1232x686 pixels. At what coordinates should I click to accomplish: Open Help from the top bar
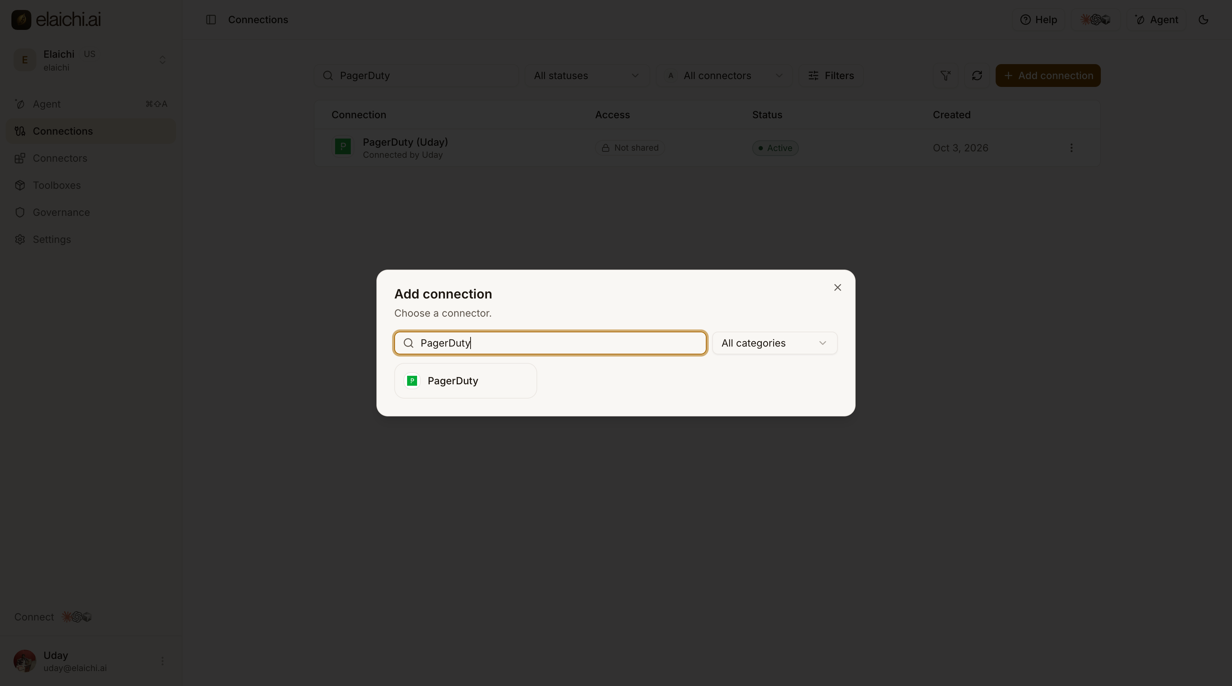point(1039,20)
